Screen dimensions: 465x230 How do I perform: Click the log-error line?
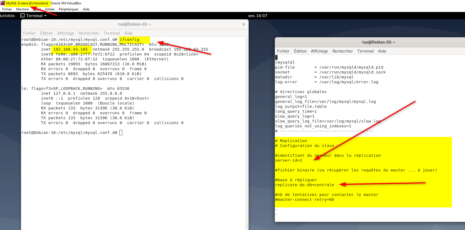tap(326, 82)
